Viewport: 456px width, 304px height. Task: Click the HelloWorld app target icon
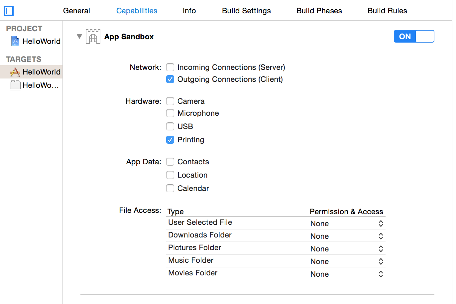point(15,72)
